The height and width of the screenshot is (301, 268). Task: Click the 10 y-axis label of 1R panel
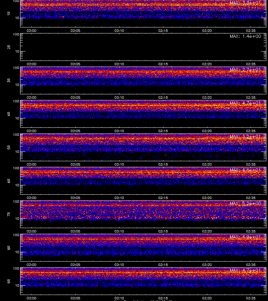point(17,18)
